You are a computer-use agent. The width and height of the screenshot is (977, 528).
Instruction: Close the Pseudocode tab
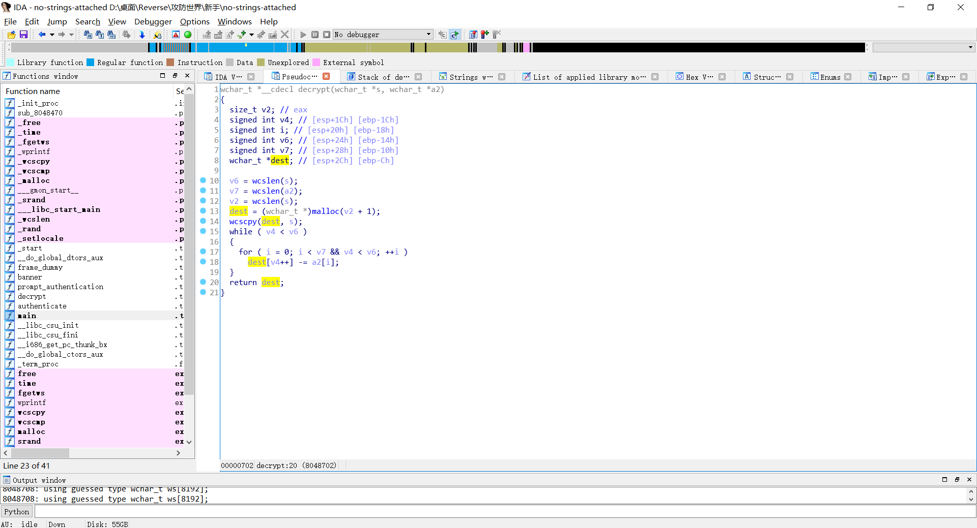click(326, 76)
